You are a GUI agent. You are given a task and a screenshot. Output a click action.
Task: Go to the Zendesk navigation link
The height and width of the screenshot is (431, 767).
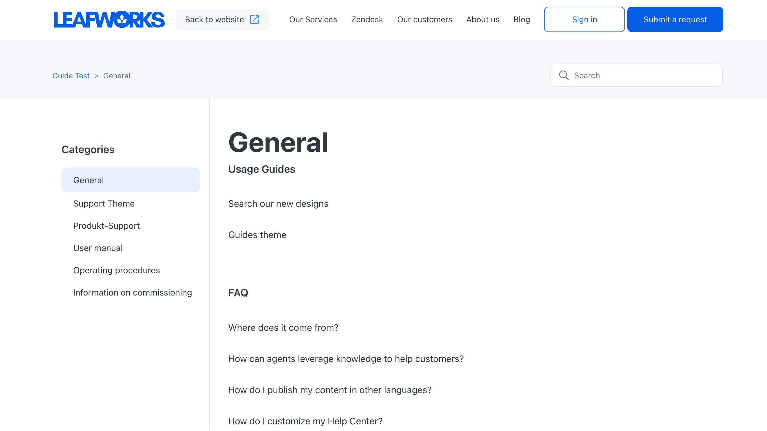click(367, 19)
